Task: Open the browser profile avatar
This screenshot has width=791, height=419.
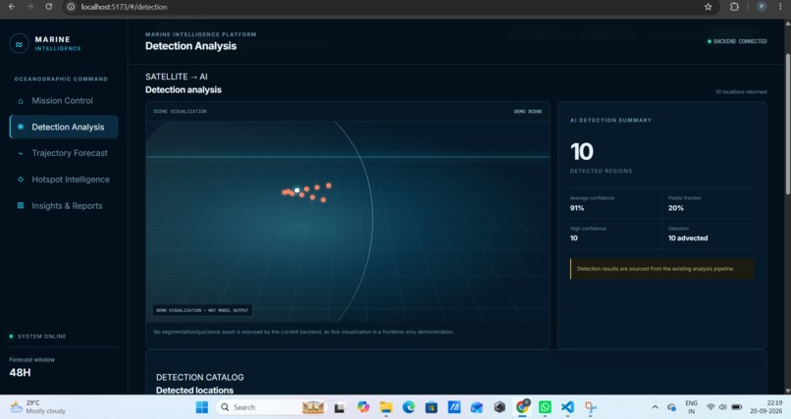Action: 762,7
